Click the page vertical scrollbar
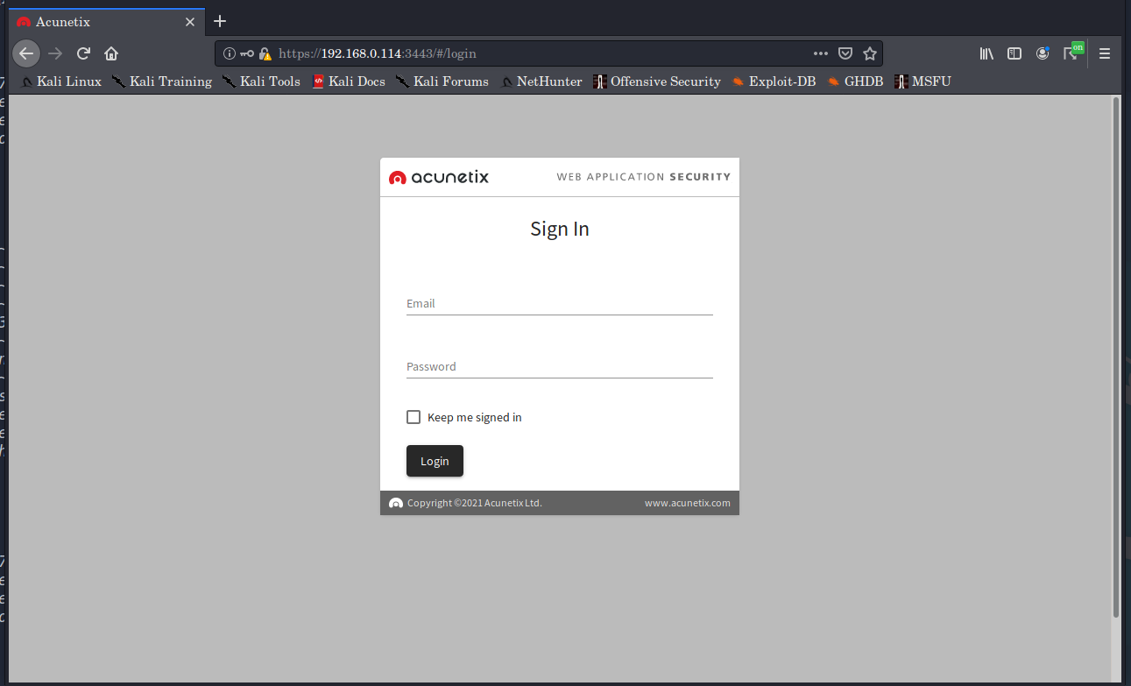1131x686 pixels. 1115,357
